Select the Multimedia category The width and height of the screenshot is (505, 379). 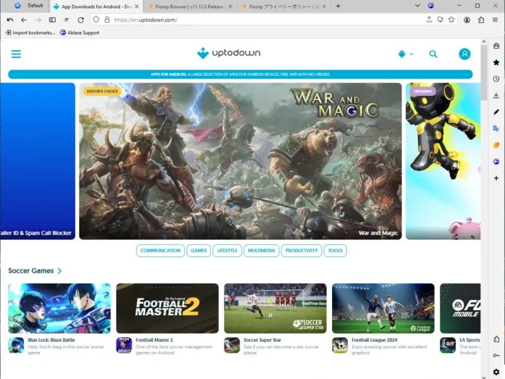coord(261,251)
